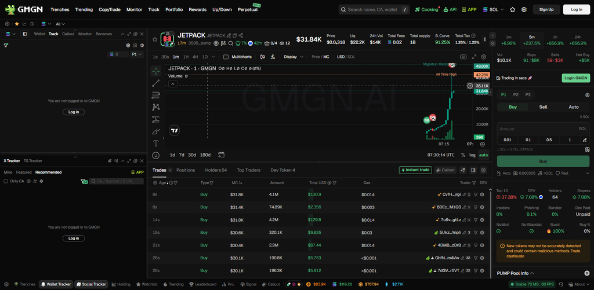
Task: Take a chart snapshot with camera icon
Action: tap(463, 57)
